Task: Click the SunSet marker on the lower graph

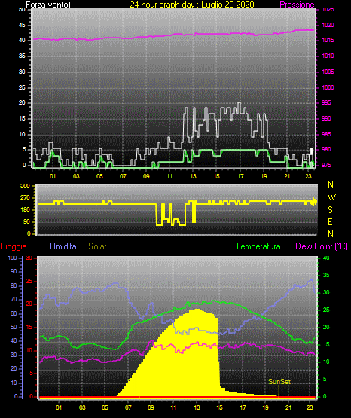Action: click(279, 382)
